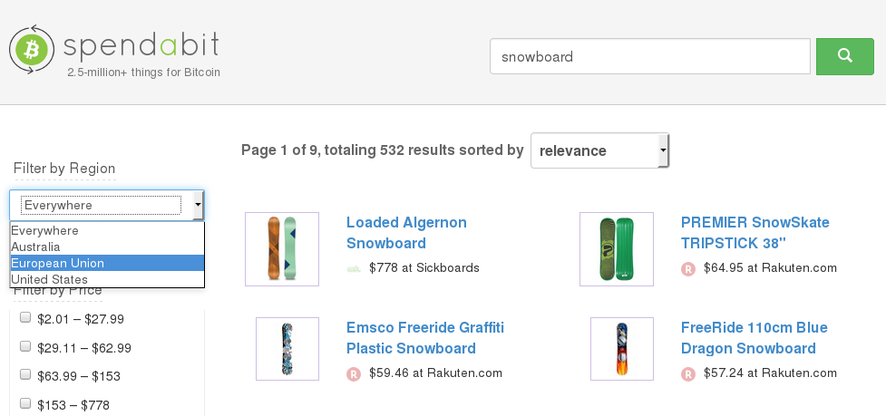Screen dimensions: 886x416
Task: Click Rakuten icon beside $57.24 price
Action: (688, 372)
